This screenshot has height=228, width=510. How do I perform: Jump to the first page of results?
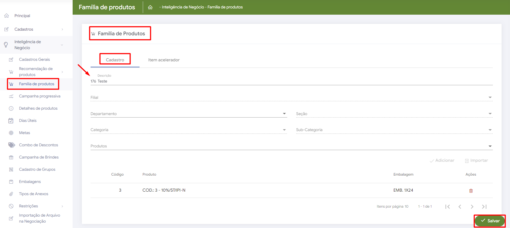(x=447, y=207)
